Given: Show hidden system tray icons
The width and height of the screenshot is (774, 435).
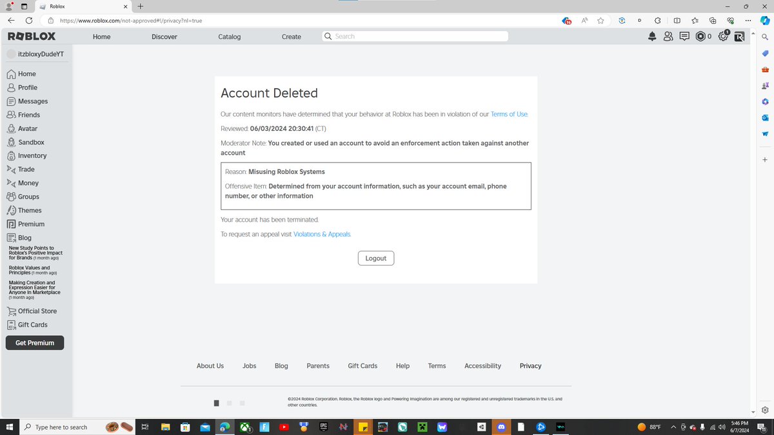Looking at the screenshot, I should 673,427.
